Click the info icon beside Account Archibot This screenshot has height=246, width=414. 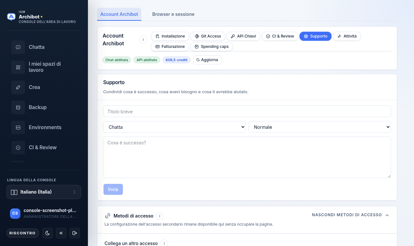[x=143, y=39]
